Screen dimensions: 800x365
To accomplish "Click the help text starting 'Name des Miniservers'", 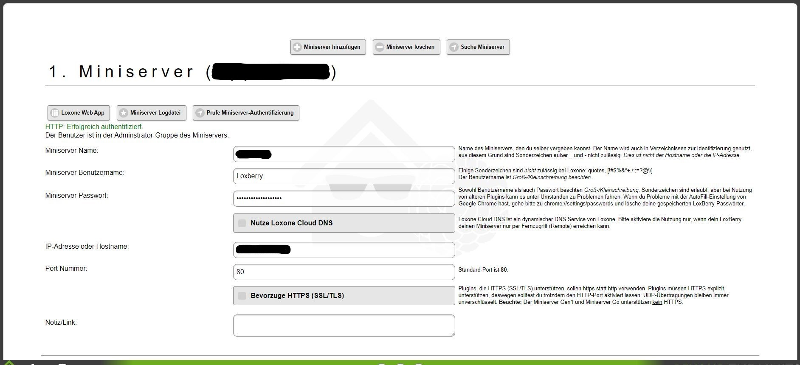I will (x=605, y=152).
